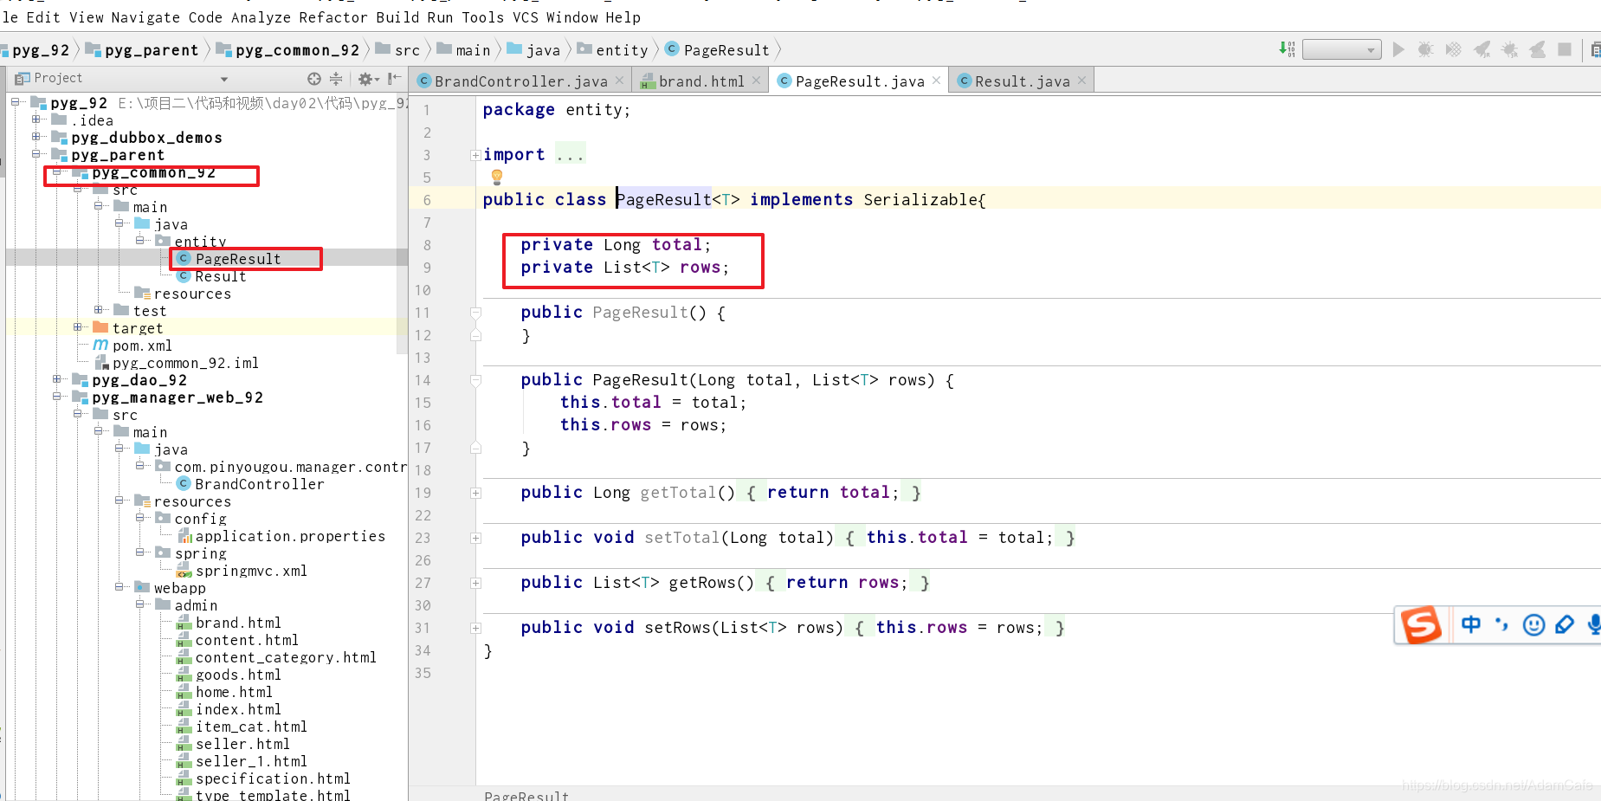This screenshot has height=801, width=1601.
Task: Collapse the pyg_manager_web_92 module node
Action: pyautogui.click(x=57, y=396)
